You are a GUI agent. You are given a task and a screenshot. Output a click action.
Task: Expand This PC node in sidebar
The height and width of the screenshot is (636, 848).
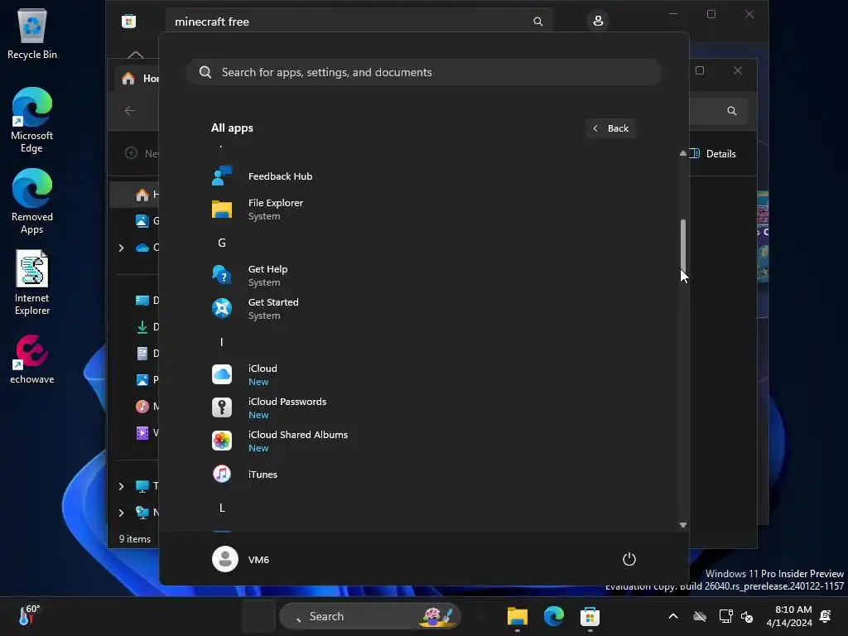coord(121,486)
